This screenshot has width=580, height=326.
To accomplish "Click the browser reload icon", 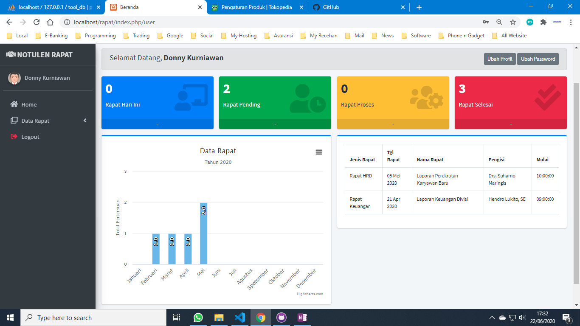I will coord(37,22).
